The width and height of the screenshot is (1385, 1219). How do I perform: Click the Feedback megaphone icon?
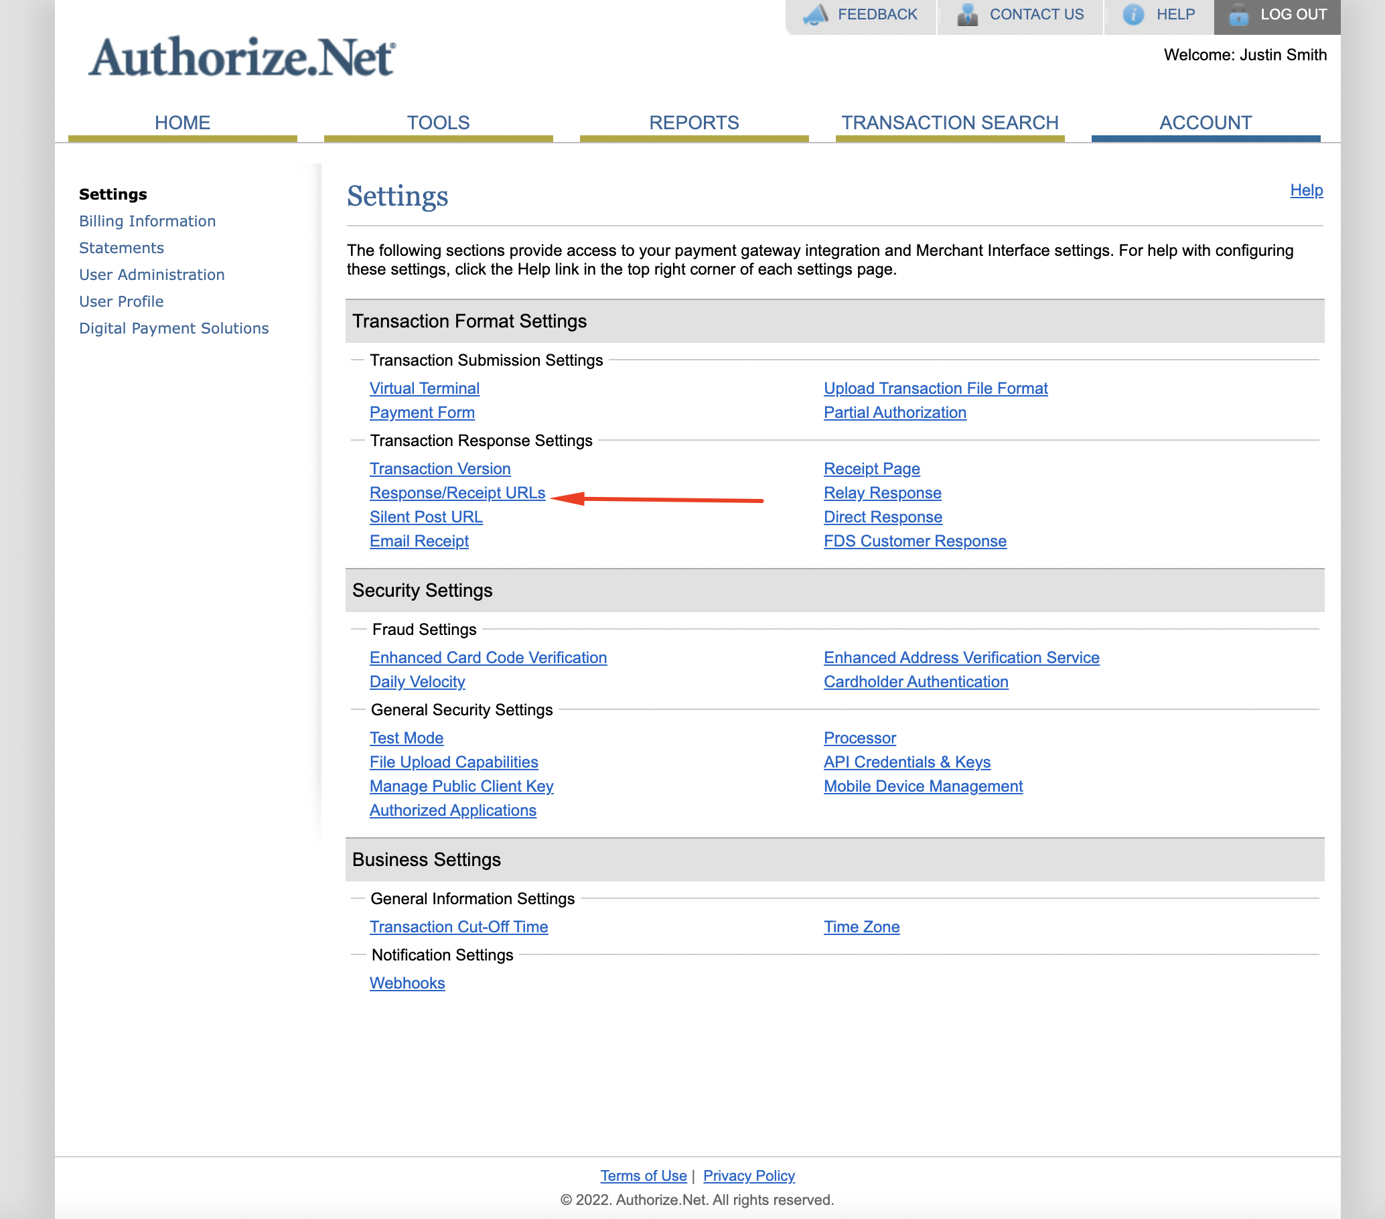[816, 15]
